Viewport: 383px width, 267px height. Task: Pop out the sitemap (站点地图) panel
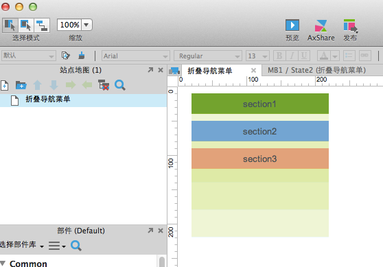(x=150, y=70)
